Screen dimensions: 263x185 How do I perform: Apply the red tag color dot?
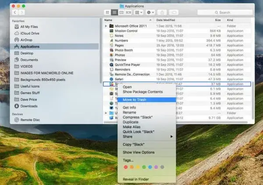pos(126,167)
